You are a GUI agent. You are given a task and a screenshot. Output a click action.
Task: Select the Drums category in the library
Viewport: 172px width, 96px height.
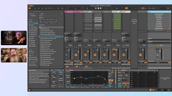click(x=32, y=25)
